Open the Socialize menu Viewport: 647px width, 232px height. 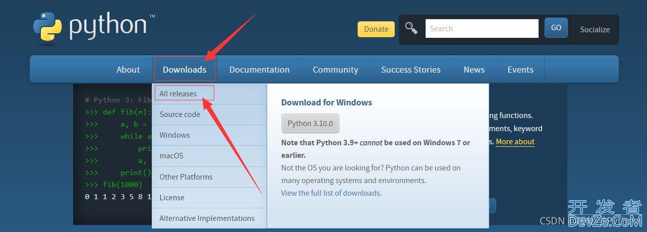coord(595,29)
